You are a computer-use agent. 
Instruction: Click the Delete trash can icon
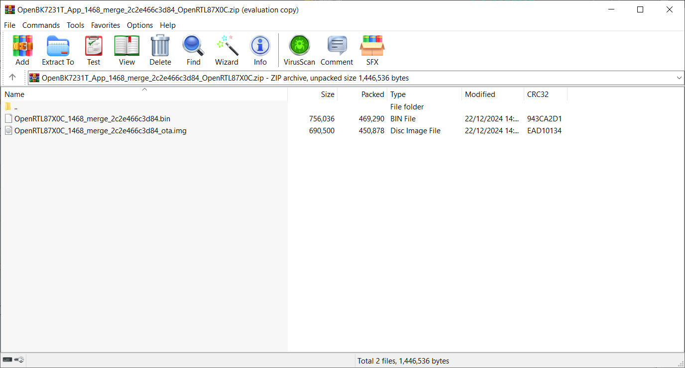coord(160,46)
